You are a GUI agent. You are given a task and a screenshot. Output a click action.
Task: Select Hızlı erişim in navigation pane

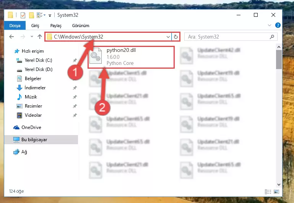click(x=32, y=51)
